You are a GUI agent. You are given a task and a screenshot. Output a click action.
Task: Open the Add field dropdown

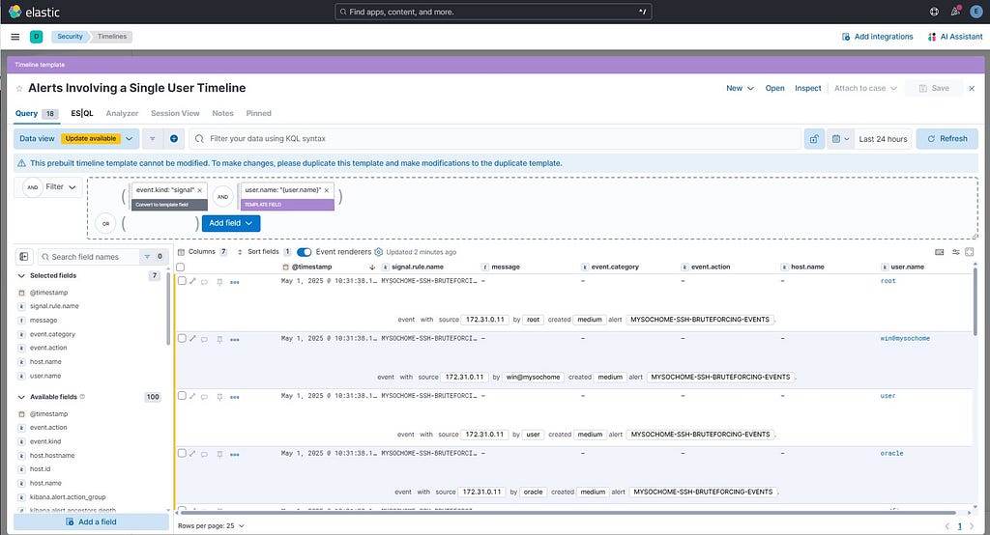point(231,223)
